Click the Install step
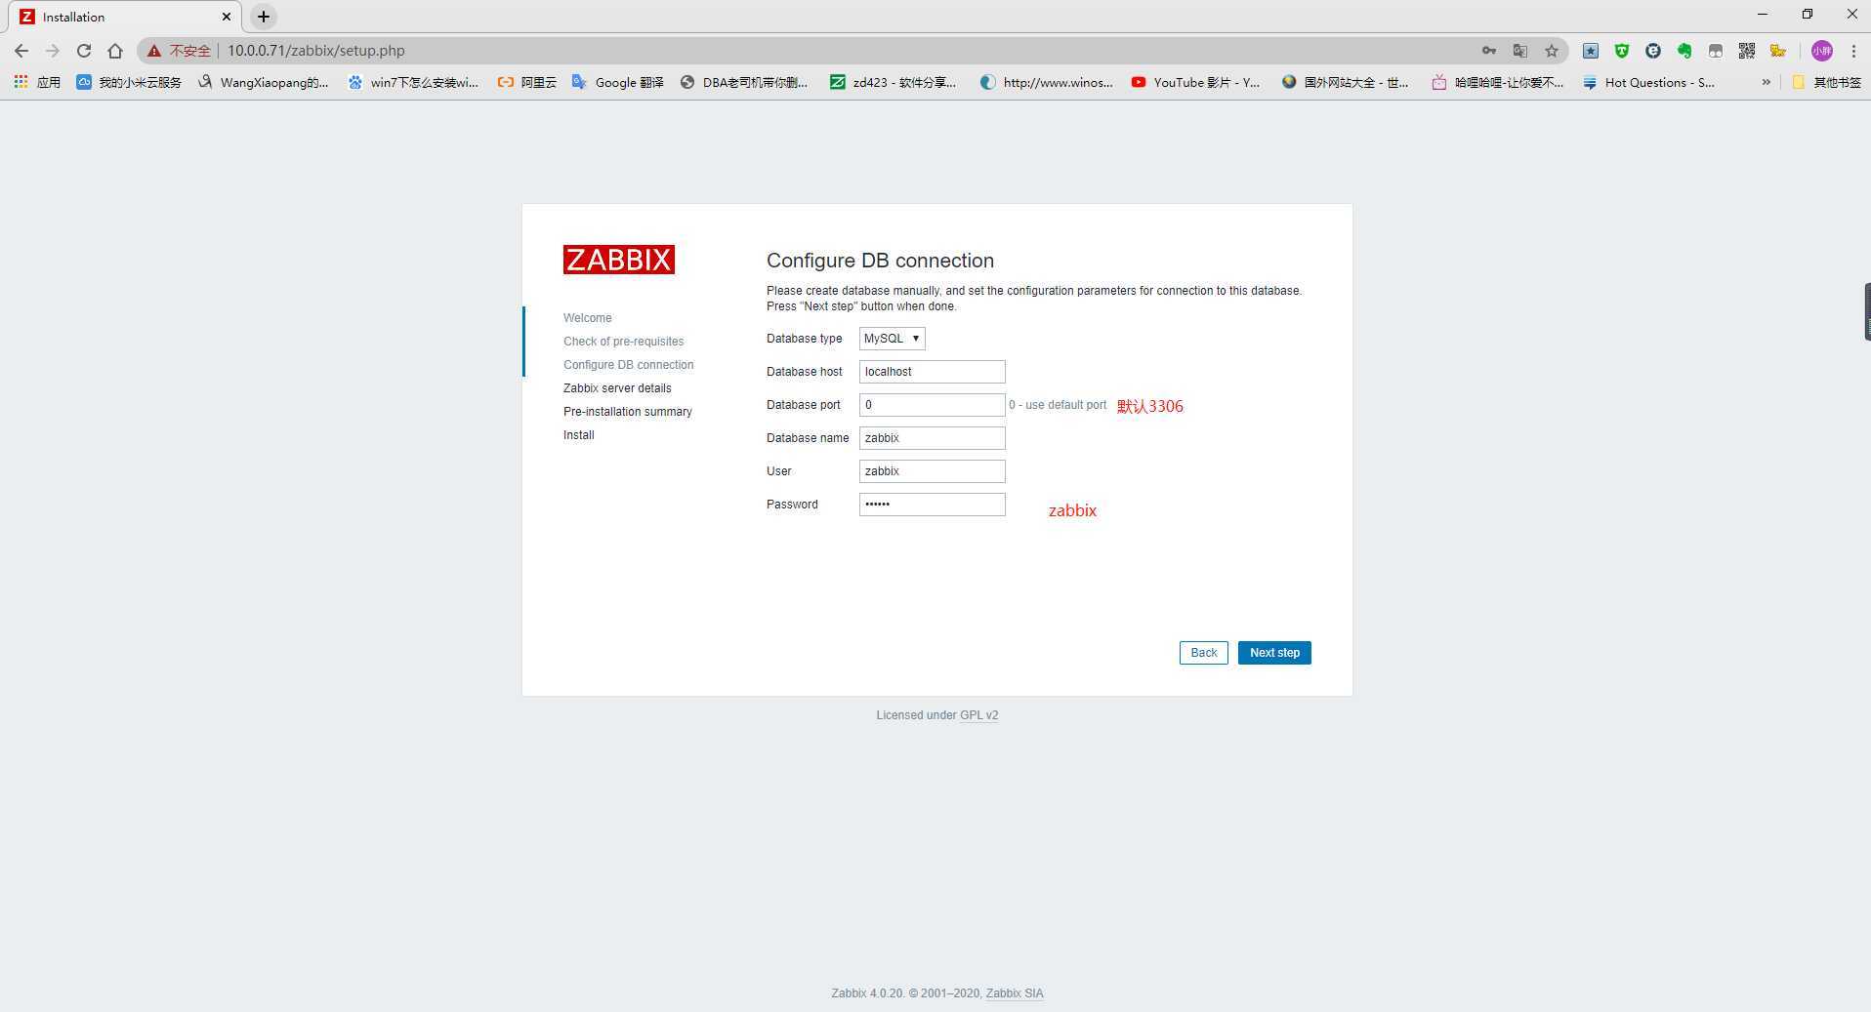The width and height of the screenshot is (1871, 1012). click(x=578, y=435)
